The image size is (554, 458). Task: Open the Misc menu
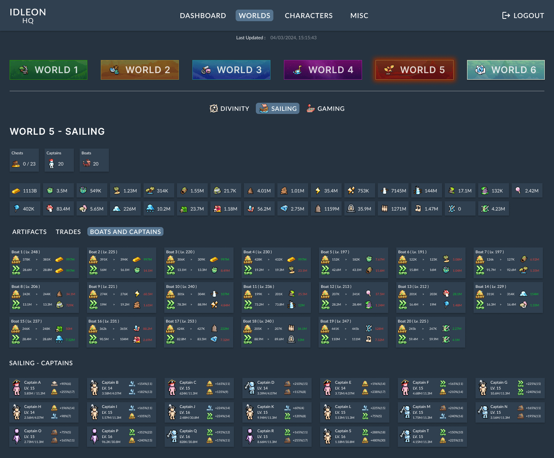359,15
